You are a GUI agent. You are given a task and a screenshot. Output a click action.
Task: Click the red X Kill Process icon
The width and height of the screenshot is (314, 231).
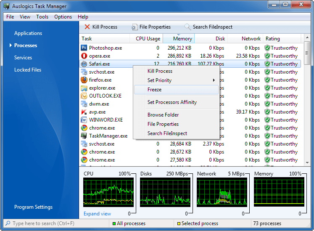pyautogui.click(x=87, y=27)
